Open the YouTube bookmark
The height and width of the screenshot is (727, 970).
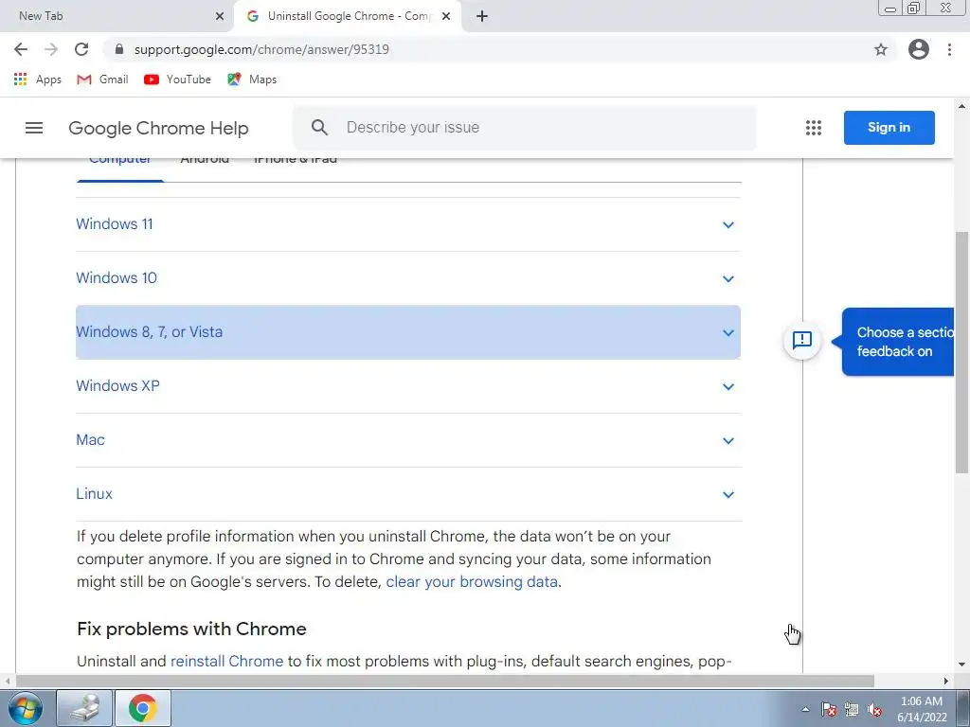tap(177, 80)
